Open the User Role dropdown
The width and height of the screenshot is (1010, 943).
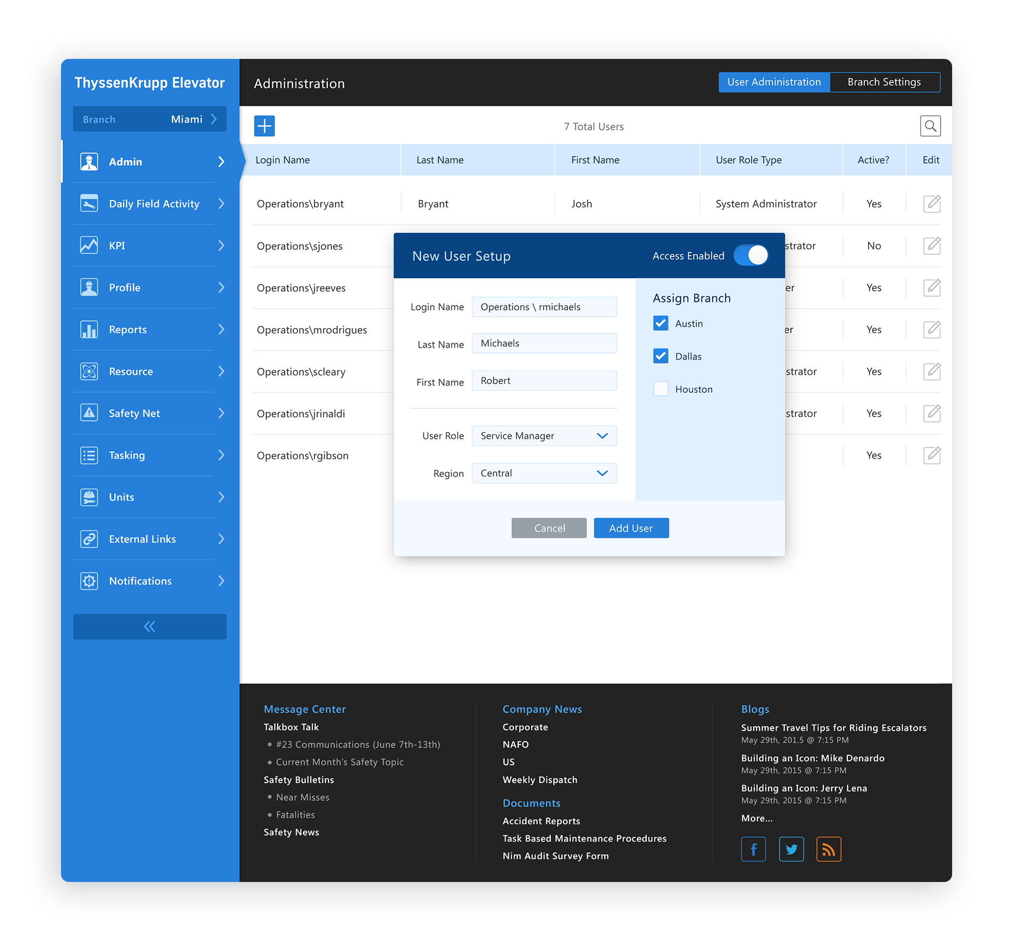(x=544, y=435)
